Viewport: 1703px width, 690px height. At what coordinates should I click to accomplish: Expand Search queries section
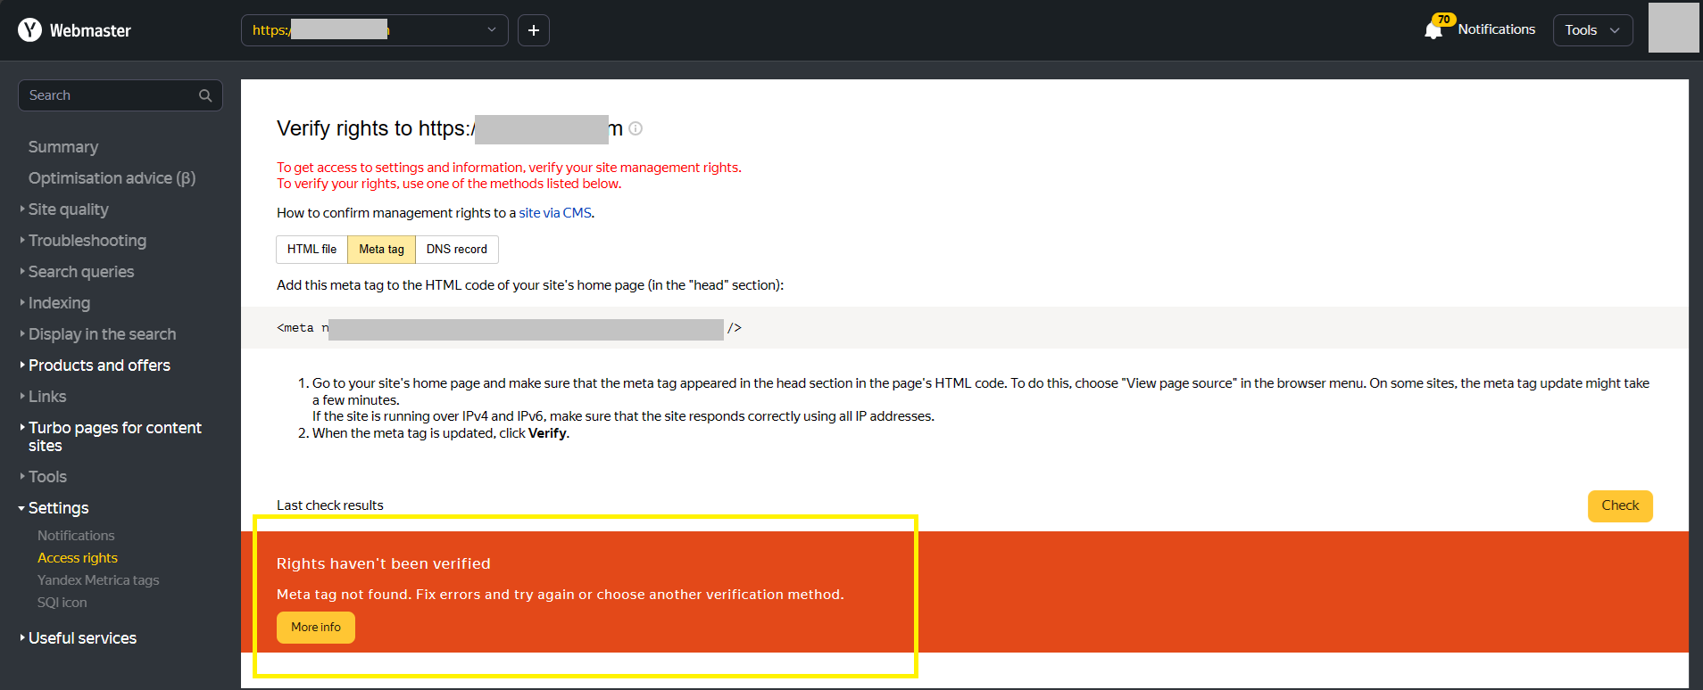[80, 272]
